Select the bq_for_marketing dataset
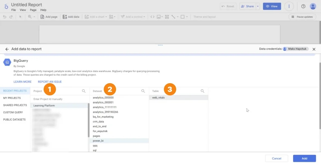 [119, 117]
